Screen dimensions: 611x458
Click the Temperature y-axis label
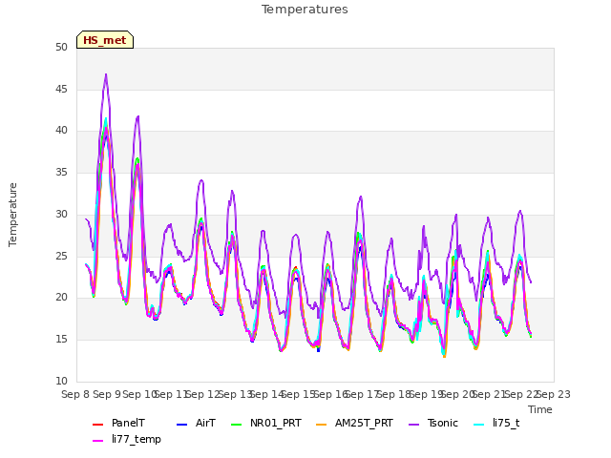tap(12, 215)
